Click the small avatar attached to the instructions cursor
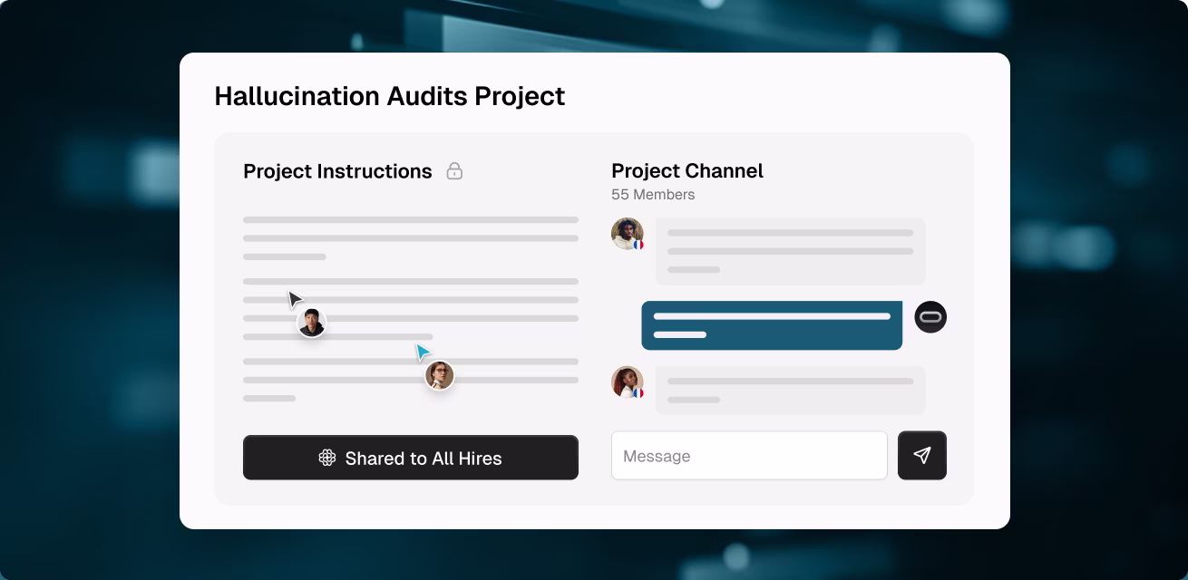 click(311, 323)
